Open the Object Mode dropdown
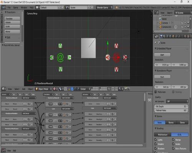This screenshot has width=192, height=153. coord(43,89)
